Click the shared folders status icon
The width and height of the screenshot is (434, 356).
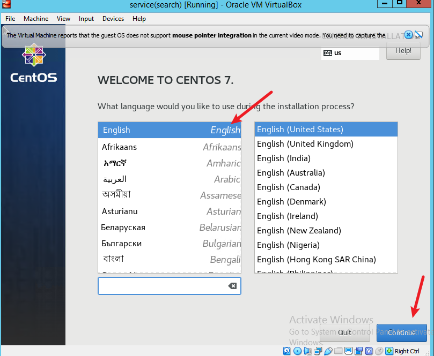[338, 351]
